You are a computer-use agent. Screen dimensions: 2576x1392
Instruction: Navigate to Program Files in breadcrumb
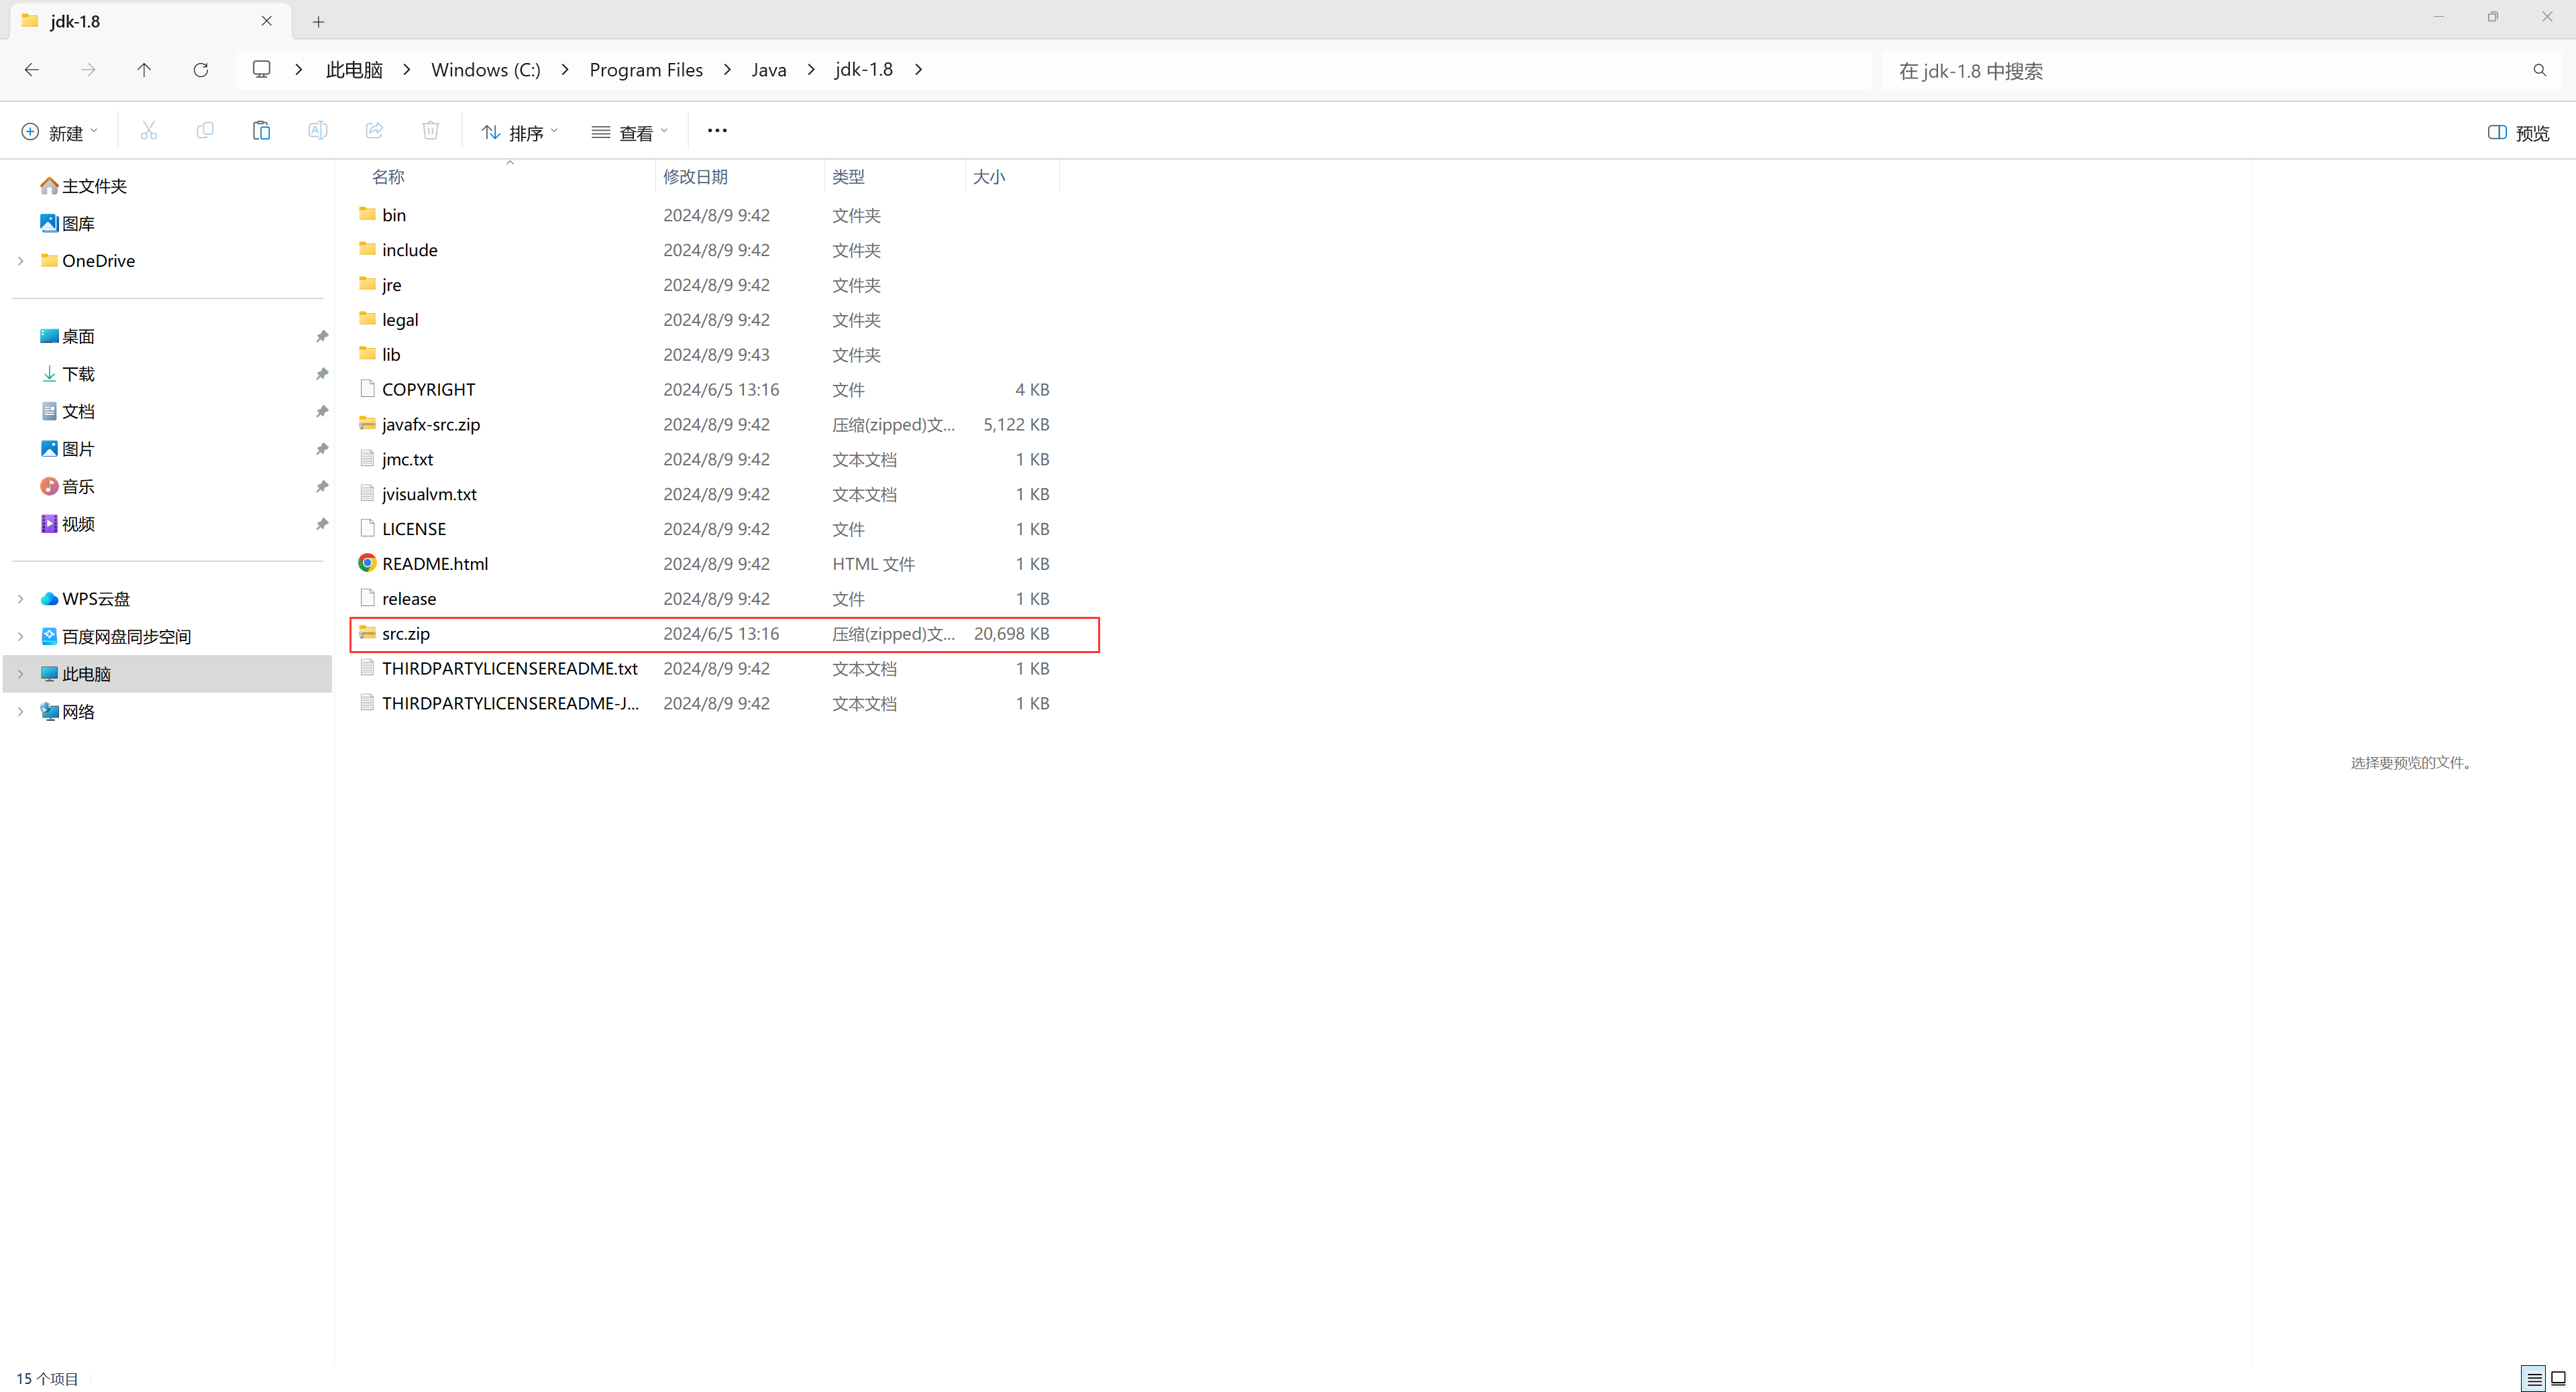pyautogui.click(x=645, y=70)
